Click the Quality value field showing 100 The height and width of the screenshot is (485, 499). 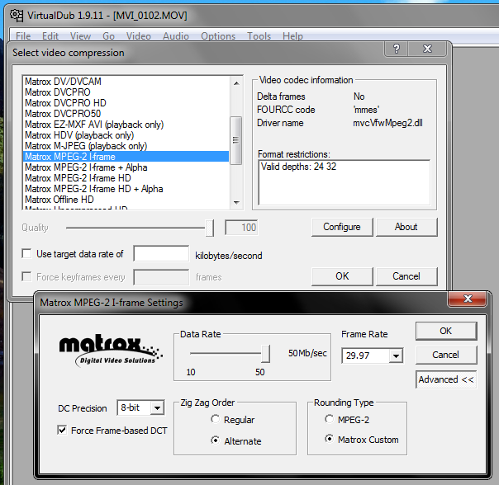241,228
